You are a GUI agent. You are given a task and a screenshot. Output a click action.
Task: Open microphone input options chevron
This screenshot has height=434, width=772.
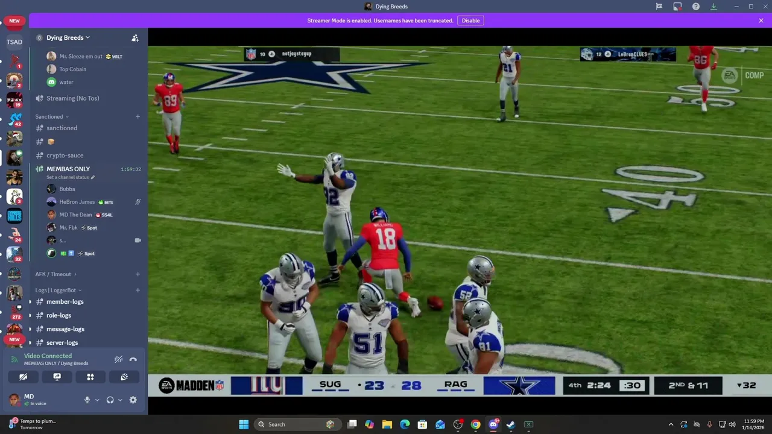97,400
